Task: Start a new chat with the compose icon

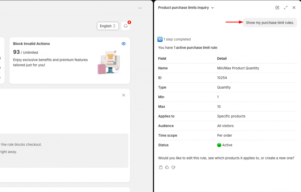Action: [x=277, y=7]
